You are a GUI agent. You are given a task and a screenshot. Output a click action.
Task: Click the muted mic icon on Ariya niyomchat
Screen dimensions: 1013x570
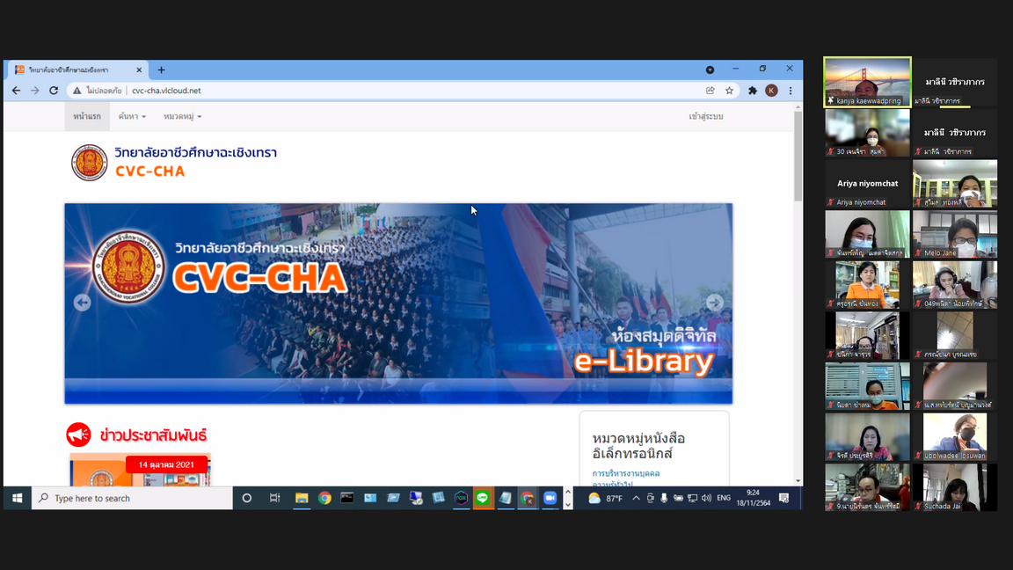(x=831, y=202)
